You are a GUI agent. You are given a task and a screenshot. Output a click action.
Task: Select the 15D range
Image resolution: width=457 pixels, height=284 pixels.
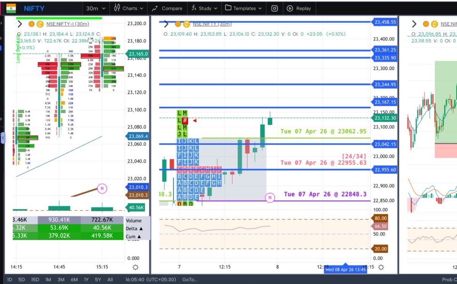click(x=35, y=280)
